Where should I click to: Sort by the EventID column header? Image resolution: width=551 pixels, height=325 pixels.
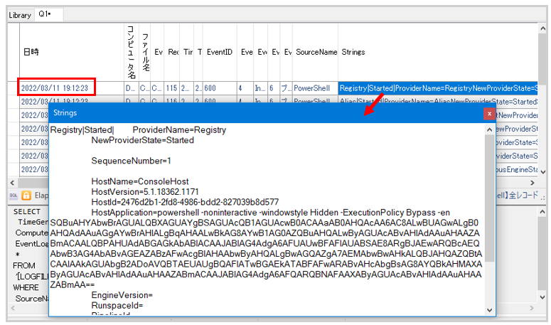pos(220,52)
